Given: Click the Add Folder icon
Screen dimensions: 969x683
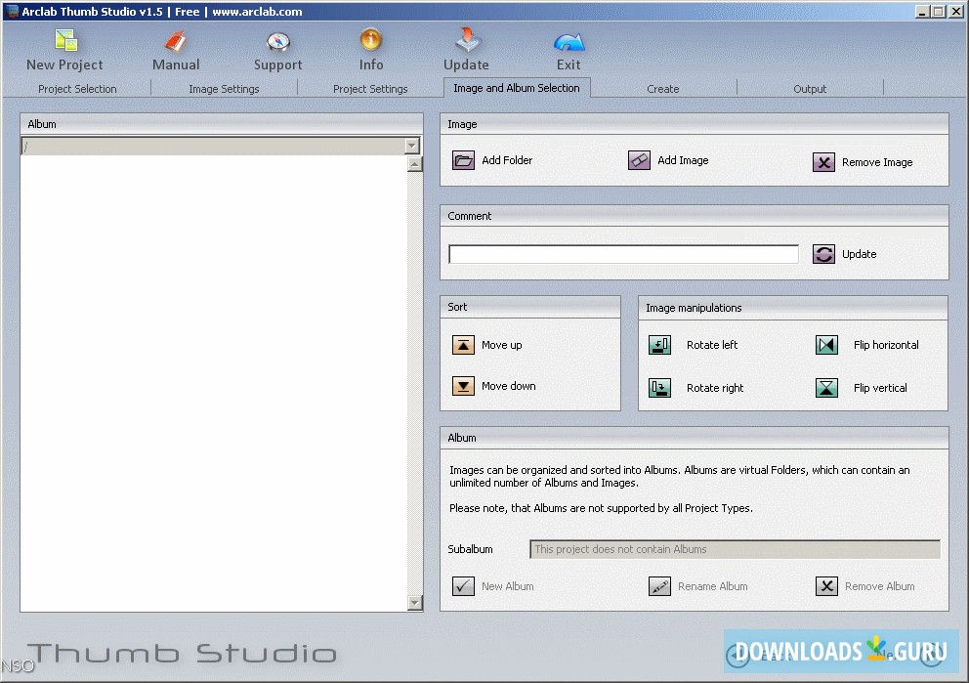Looking at the screenshot, I should point(463,160).
